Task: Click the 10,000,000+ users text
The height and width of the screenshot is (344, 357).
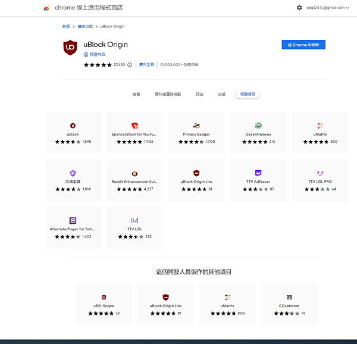Action: coord(179,65)
